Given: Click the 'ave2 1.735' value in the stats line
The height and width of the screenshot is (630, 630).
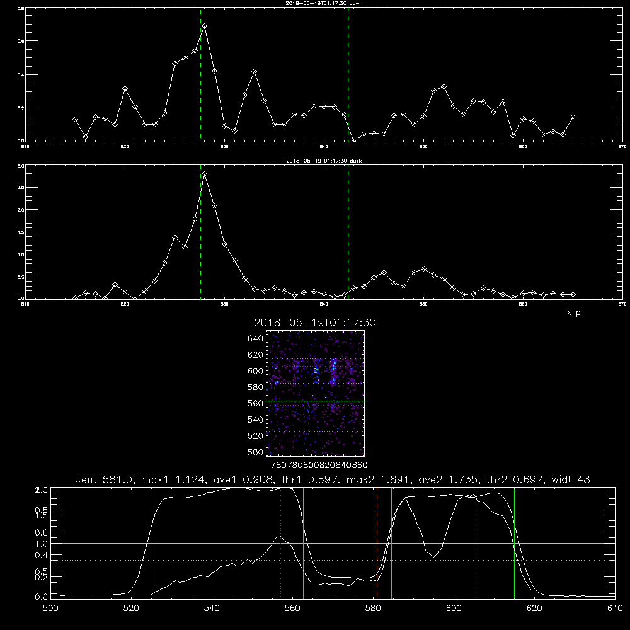Looking at the screenshot, I should [x=447, y=479].
